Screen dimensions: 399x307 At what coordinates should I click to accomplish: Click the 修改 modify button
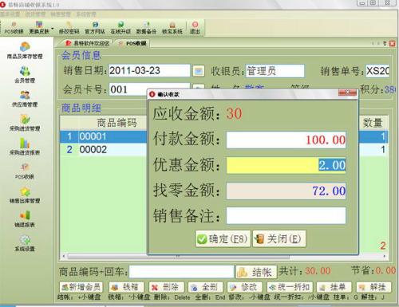[x=245, y=287]
